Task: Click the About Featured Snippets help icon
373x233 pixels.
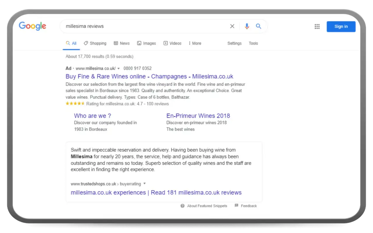Action: [x=182, y=206]
